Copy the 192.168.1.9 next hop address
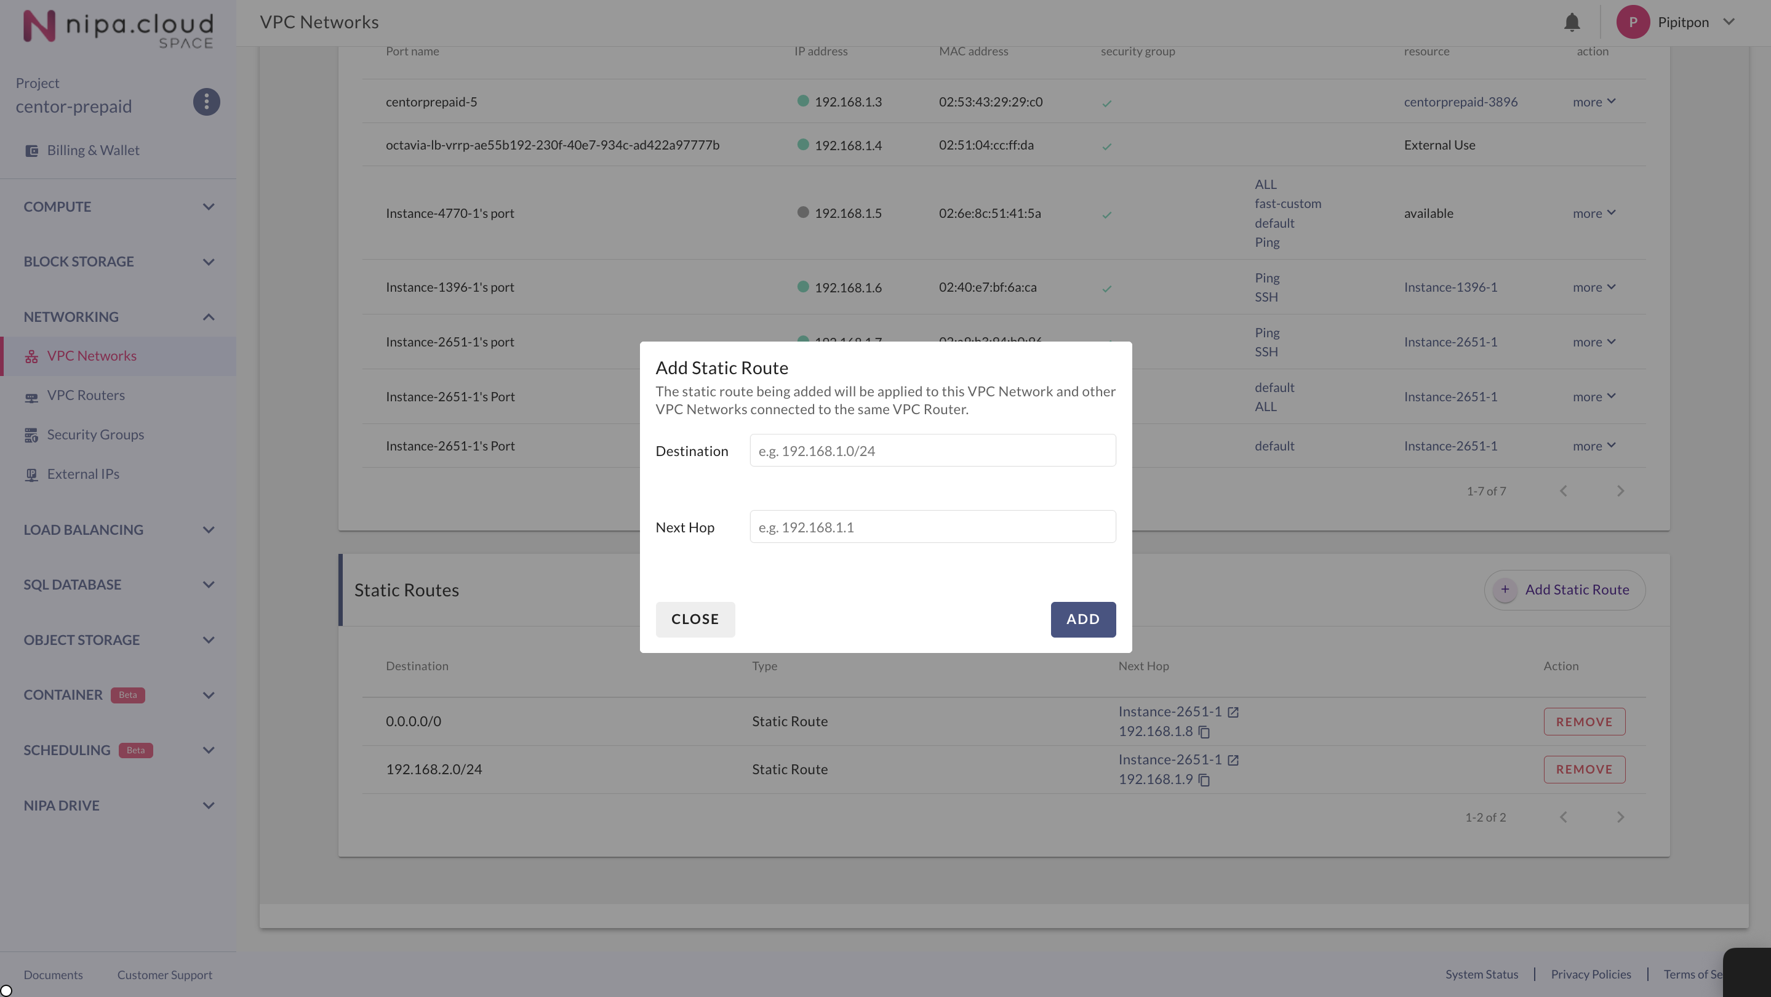Screen dimensions: 1771x997 coord(1204,780)
